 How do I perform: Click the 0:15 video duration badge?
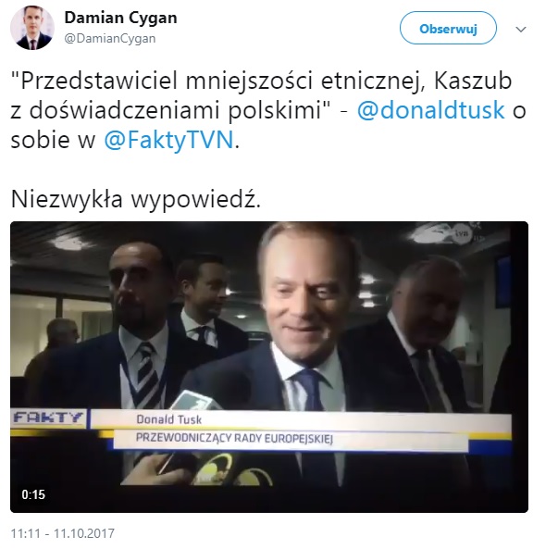tap(33, 494)
